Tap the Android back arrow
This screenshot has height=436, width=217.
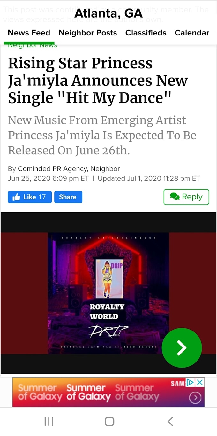170,422
